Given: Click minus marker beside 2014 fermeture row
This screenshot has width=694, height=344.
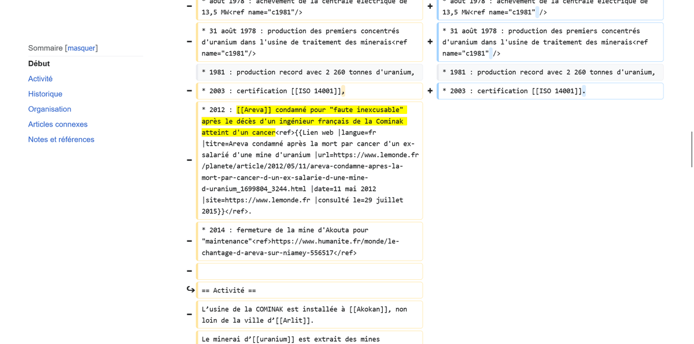Looking at the screenshot, I should [x=189, y=241].
